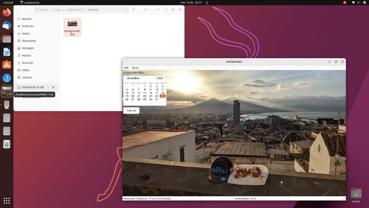Open Recenti in the Files sidebar

pos(36,19)
